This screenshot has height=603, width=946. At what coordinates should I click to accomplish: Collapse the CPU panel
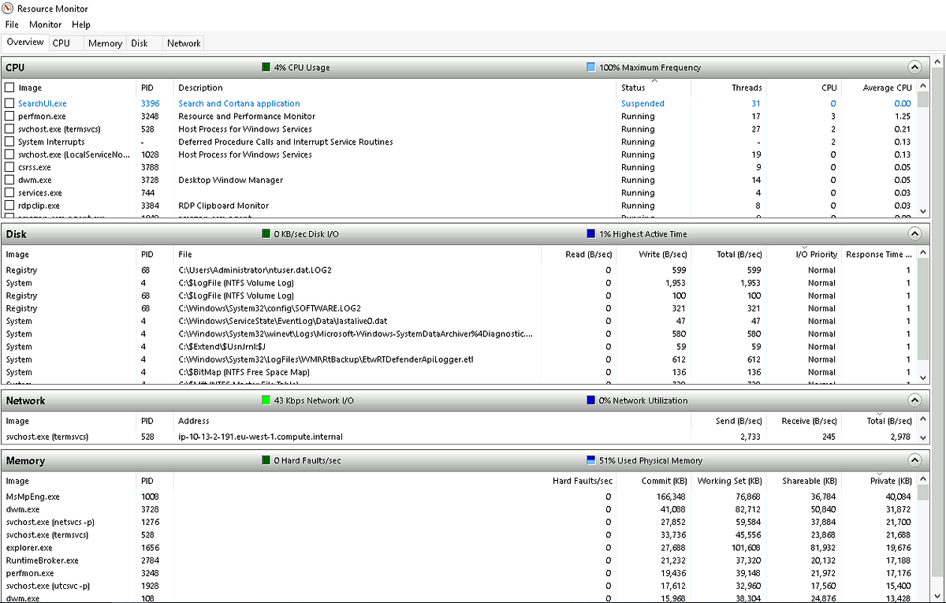pos(914,67)
